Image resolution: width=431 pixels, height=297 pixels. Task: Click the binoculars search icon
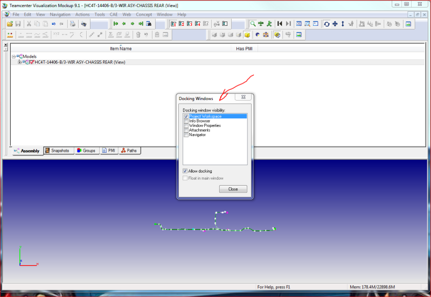(x=84, y=24)
